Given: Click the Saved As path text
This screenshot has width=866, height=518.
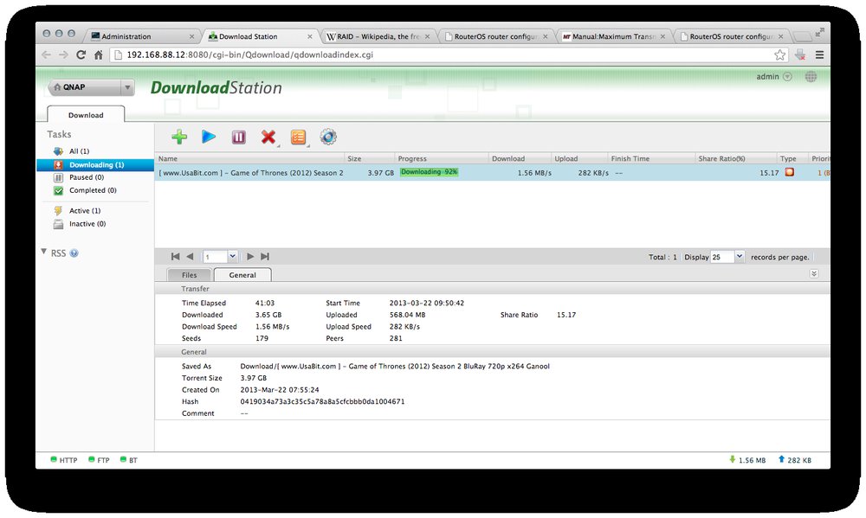Looking at the screenshot, I should pyautogui.click(x=395, y=367).
